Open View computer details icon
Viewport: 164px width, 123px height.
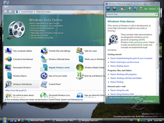[8, 51]
